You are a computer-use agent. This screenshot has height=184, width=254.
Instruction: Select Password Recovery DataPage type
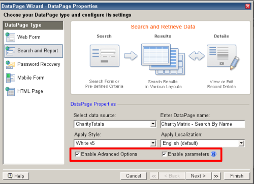pos(34,64)
